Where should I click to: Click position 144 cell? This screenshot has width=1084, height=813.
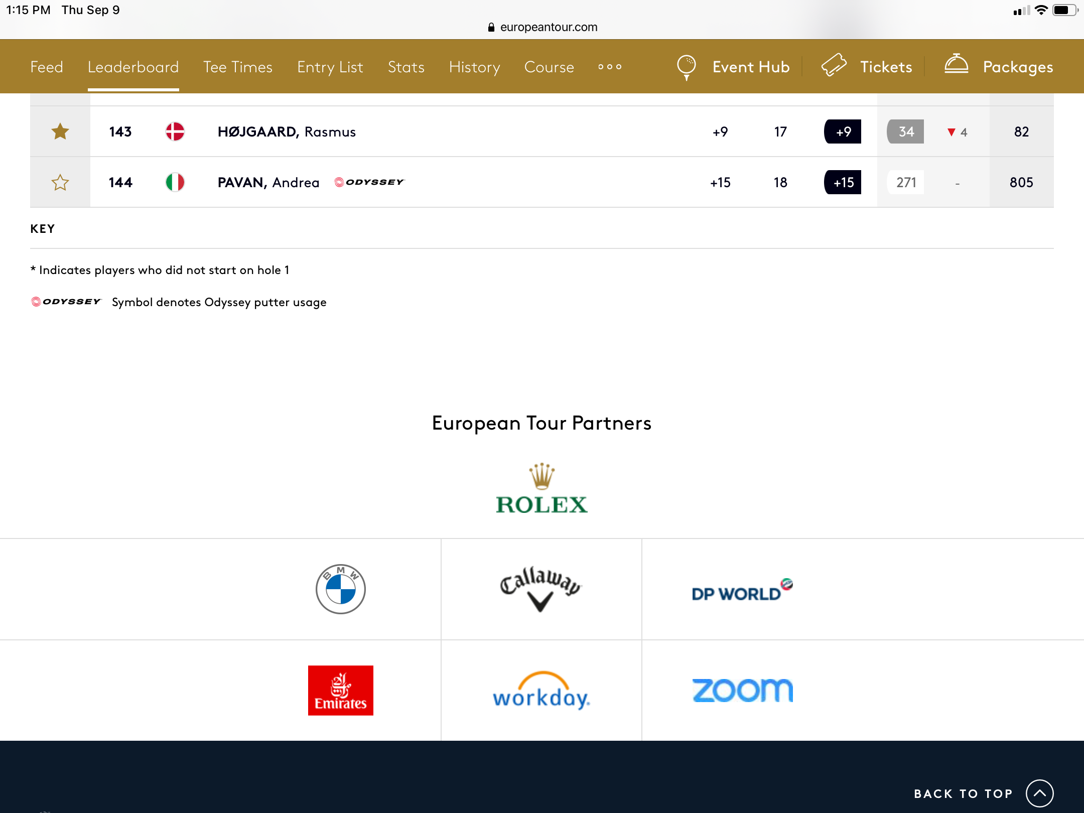[x=120, y=182]
